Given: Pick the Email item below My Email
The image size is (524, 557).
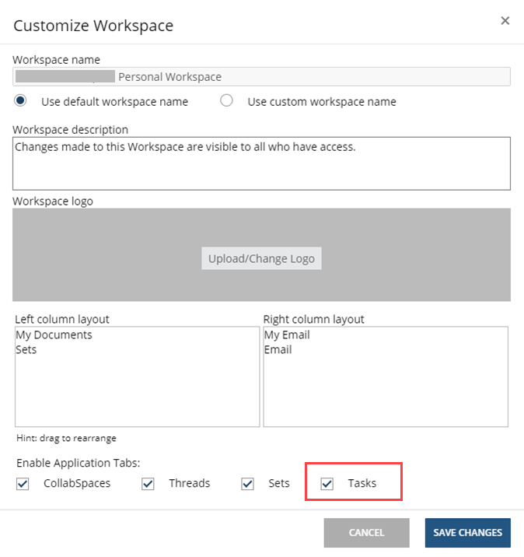Looking at the screenshot, I should point(278,350).
